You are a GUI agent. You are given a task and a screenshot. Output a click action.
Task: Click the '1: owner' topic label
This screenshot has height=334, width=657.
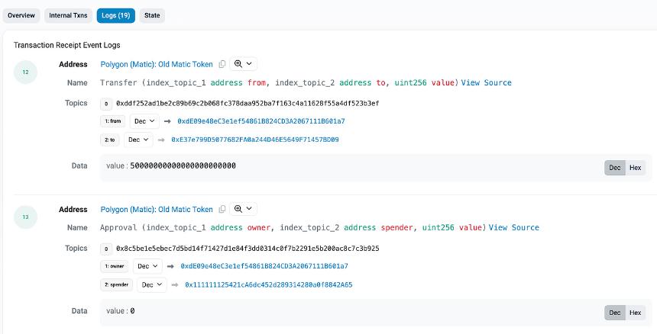115,266
